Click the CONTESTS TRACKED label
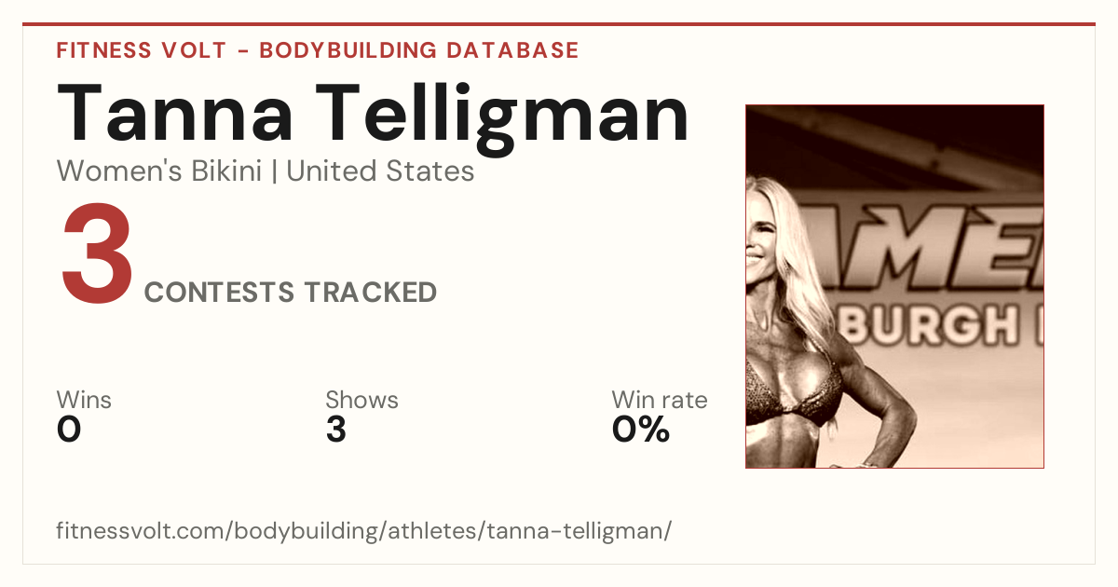This screenshot has width=1118, height=587. pyautogui.click(x=291, y=293)
